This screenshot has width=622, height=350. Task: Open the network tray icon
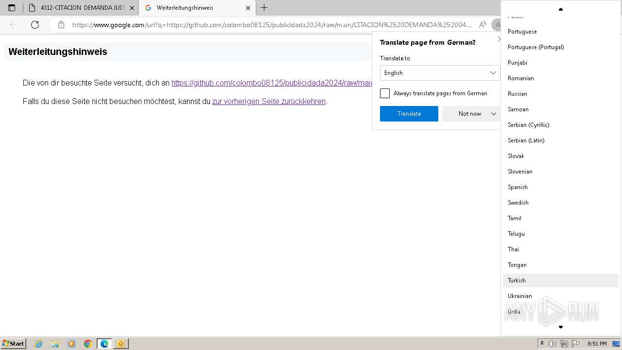(x=564, y=344)
